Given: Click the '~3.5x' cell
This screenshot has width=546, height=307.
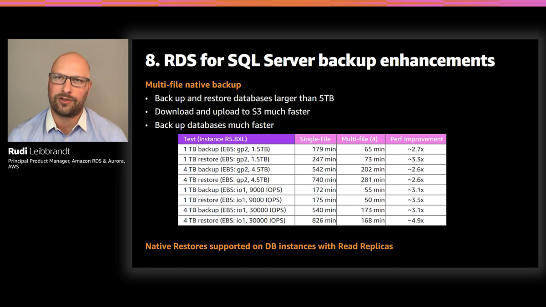Looking at the screenshot, I should coord(416,200).
